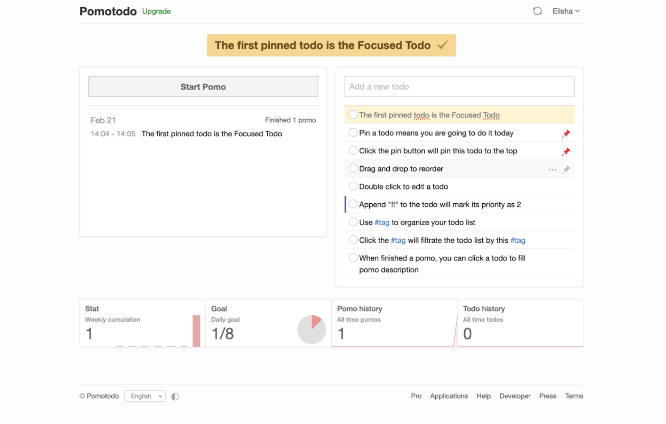The width and height of the screenshot is (666, 424).
Task: Open the Elisha account dropdown
Action: [566, 11]
